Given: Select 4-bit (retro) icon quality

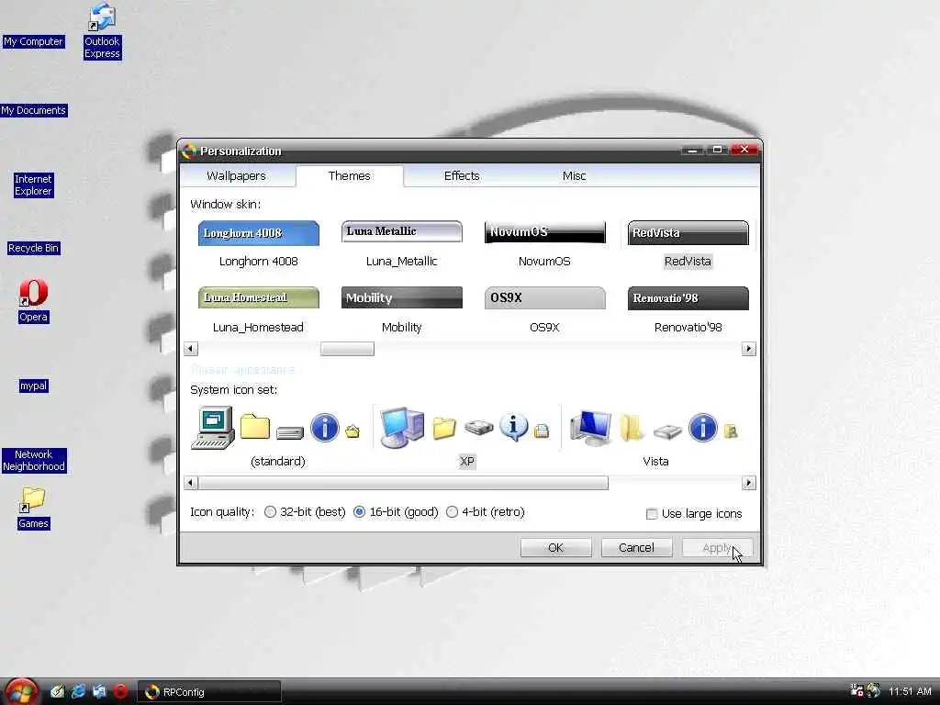Looking at the screenshot, I should click(486, 512).
